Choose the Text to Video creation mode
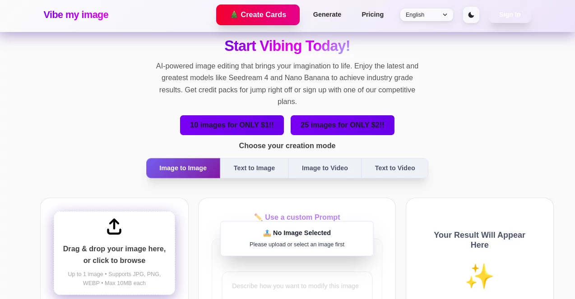 tap(394, 168)
